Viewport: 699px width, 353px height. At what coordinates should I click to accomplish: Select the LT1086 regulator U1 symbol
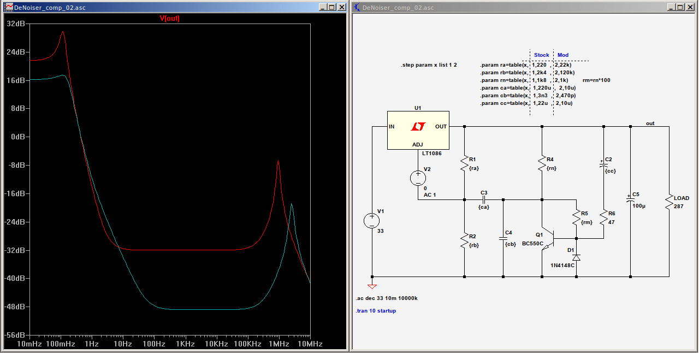coord(418,131)
